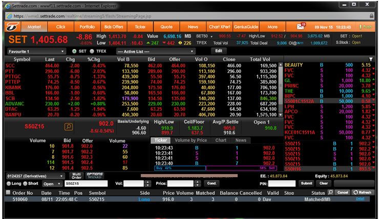Select the TFEX market radio button

92,51
